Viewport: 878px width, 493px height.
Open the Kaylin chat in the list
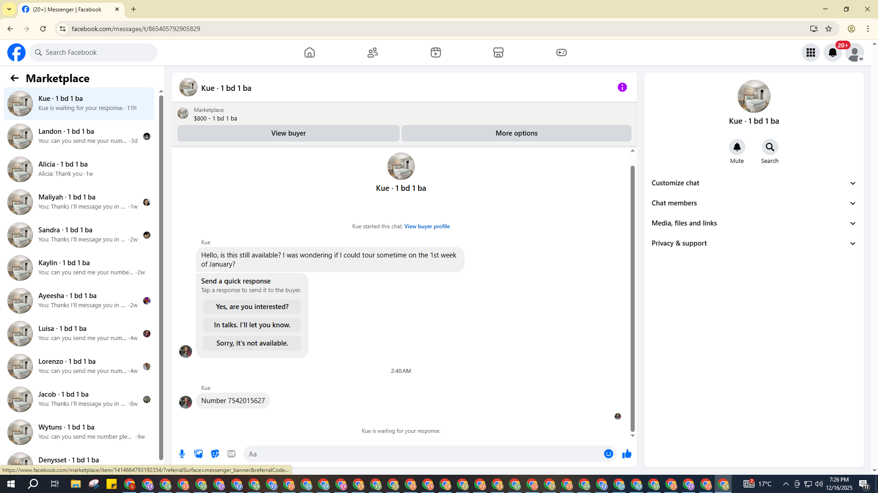pos(79,268)
